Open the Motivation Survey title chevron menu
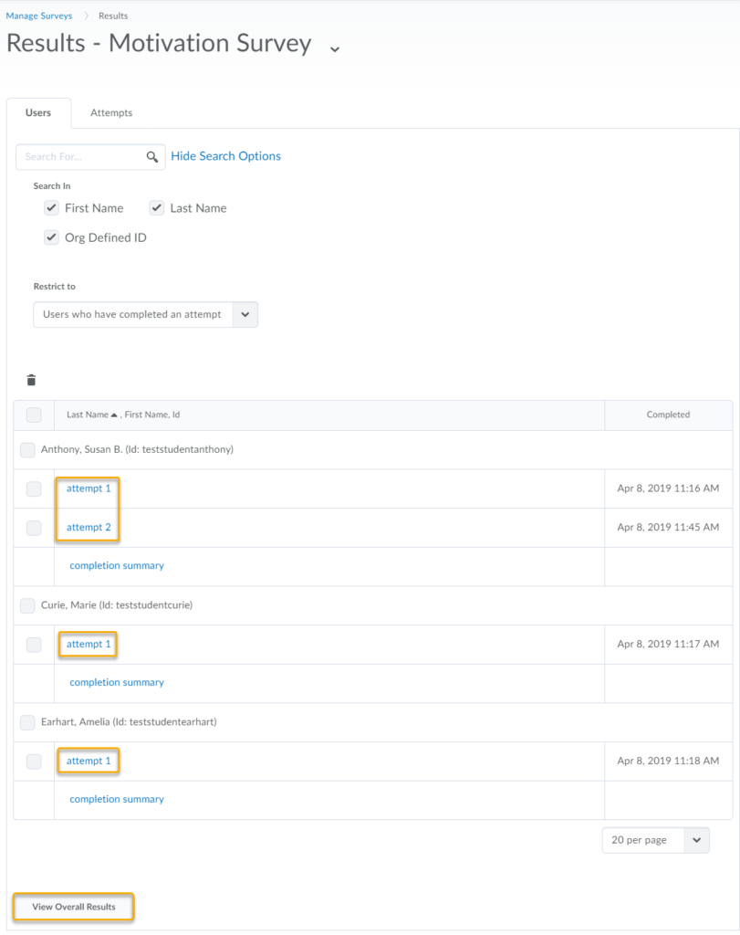Image resolution: width=740 pixels, height=935 pixels. click(335, 49)
